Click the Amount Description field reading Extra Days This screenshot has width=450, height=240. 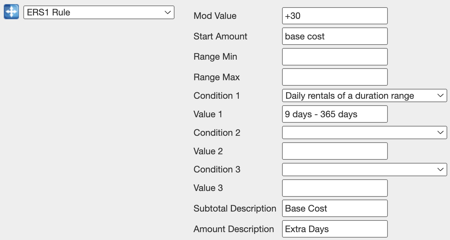point(335,229)
